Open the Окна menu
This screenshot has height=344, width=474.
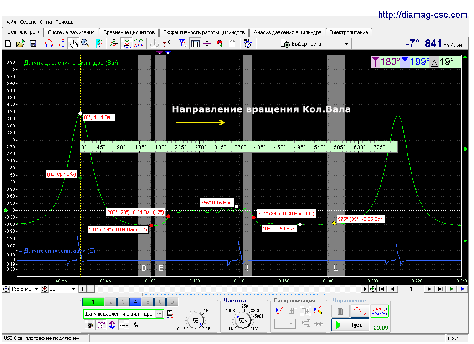tap(46, 22)
